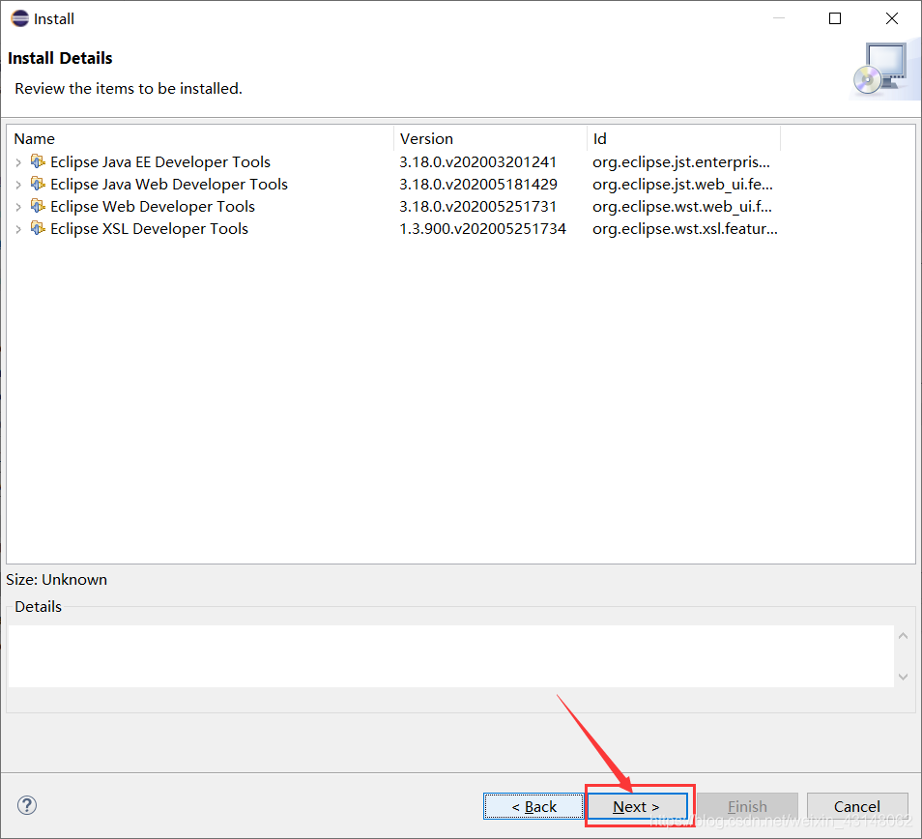Screen dimensions: 922x839
Task: Click the Next > button
Action: pos(638,806)
